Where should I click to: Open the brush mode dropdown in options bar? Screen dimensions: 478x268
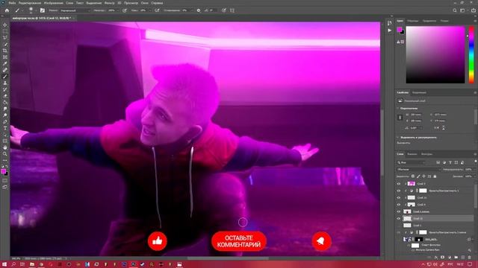tap(75, 10)
